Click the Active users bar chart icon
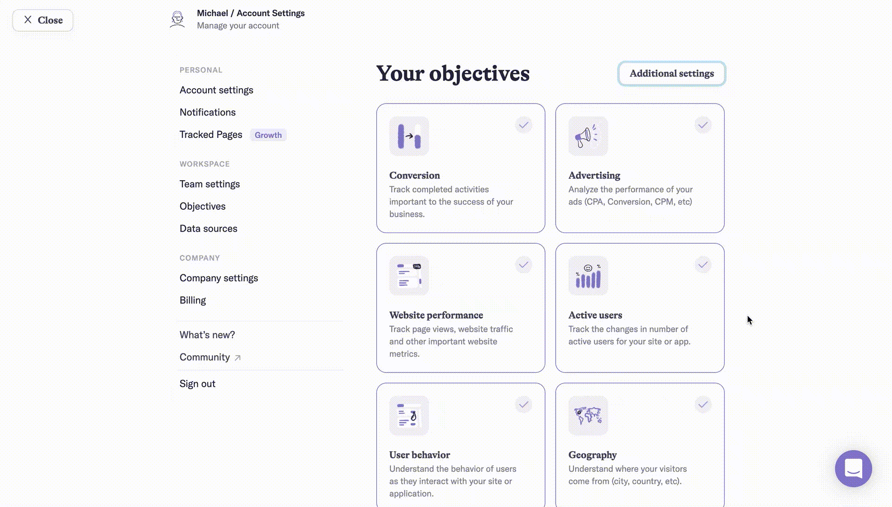This screenshot has width=892, height=507. tap(588, 276)
